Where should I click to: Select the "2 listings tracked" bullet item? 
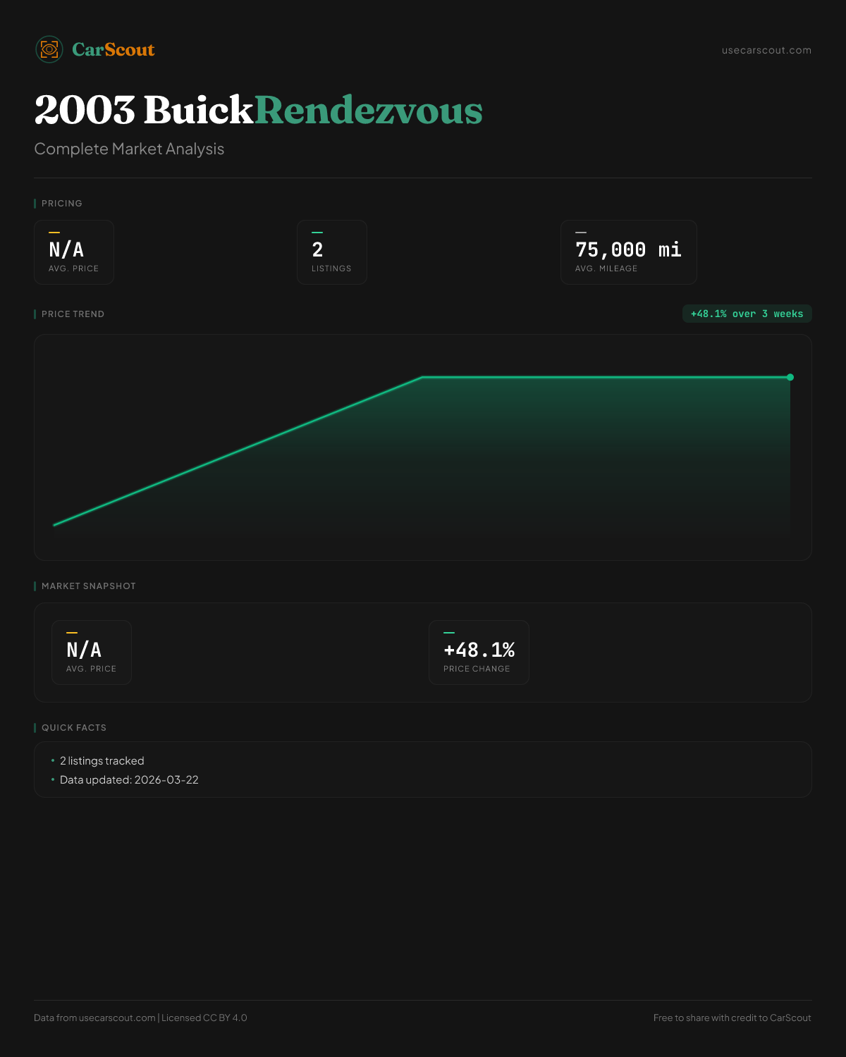point(102,761)
